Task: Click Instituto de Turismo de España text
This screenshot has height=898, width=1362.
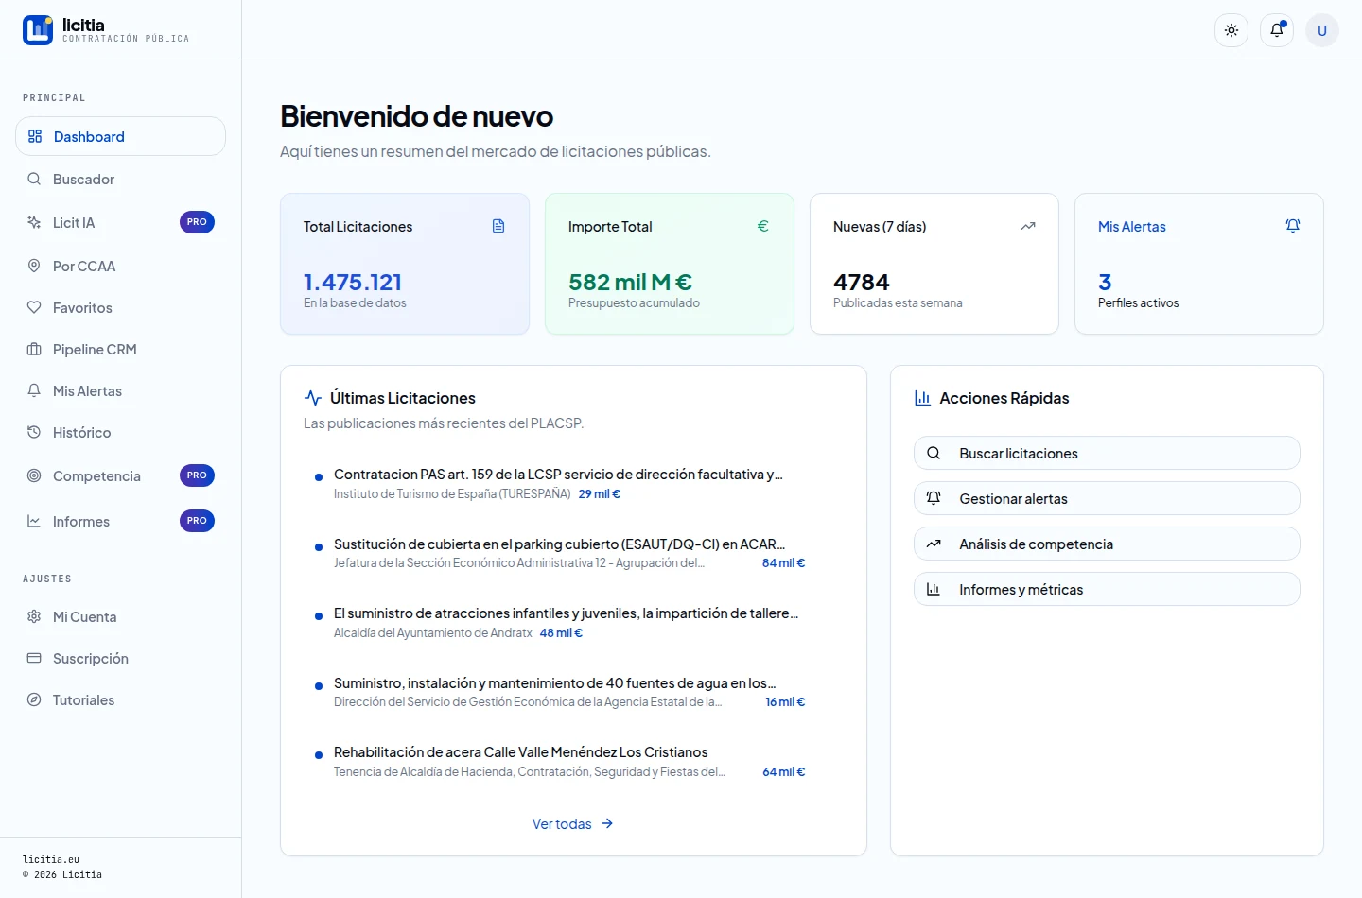Action: (x=452, y=494)
